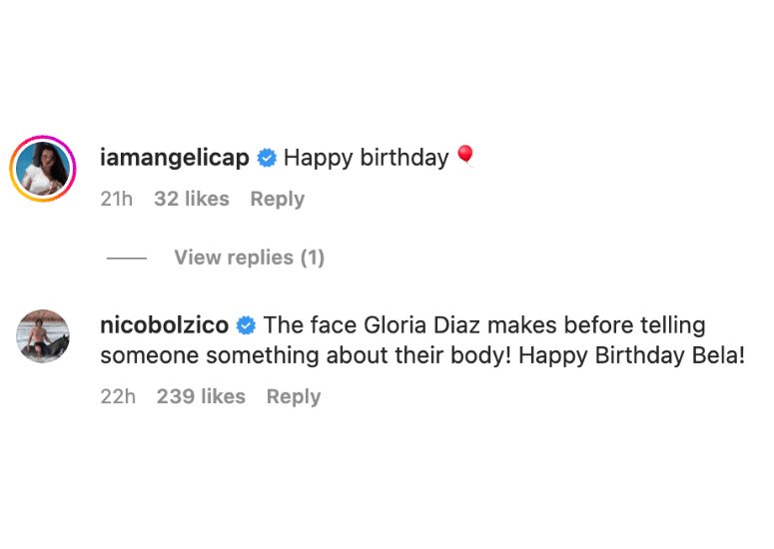Open the 21h timestamp link
774x549 pixels.
tap(117, 199)
